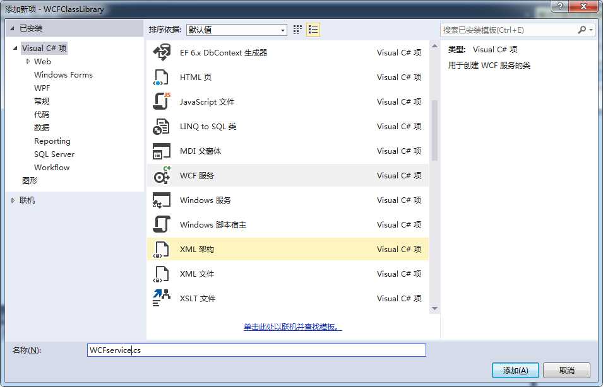Open the dialog help question button
This screenshot has height=387, width=603.
560,6
